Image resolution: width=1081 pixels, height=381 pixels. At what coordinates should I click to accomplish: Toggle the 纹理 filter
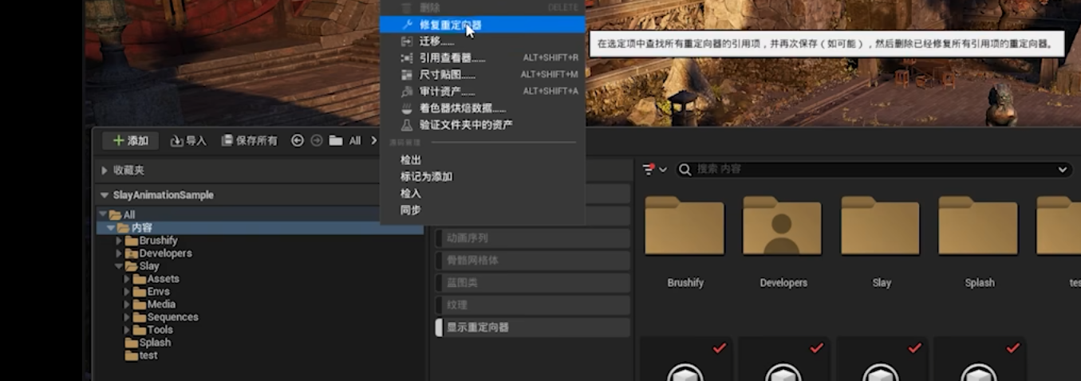(x=532, y=305)
